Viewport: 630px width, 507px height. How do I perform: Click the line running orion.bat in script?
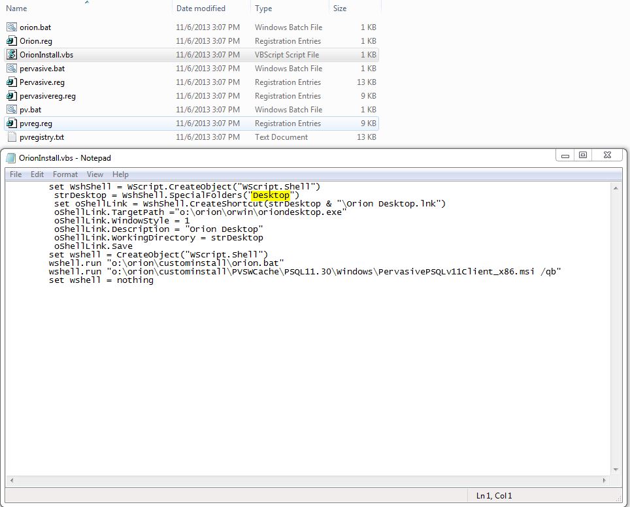pyautogui.click(x=167, y=263)
